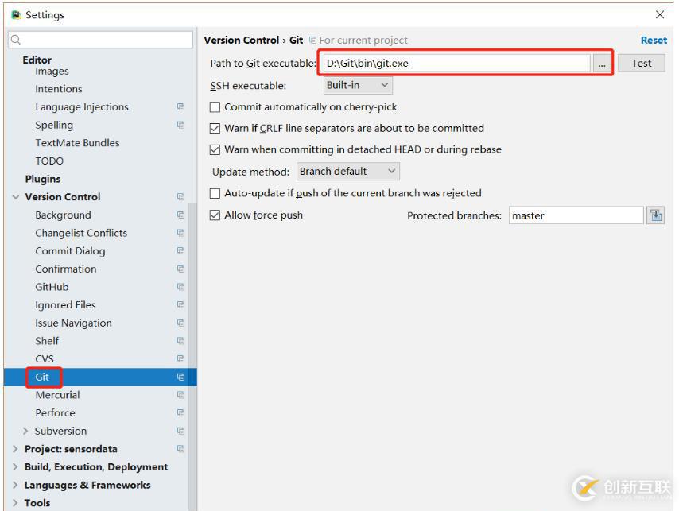Click project-level icon beside Ignored Files
The width and height of the screenshot is (679, 511).
pos(180,305)
